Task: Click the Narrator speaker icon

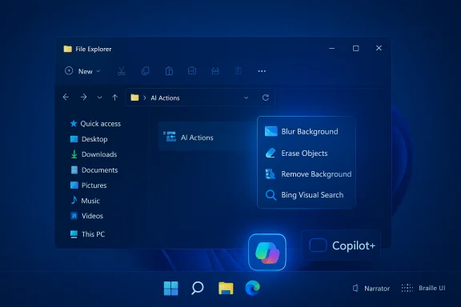Action: [355, 288]
